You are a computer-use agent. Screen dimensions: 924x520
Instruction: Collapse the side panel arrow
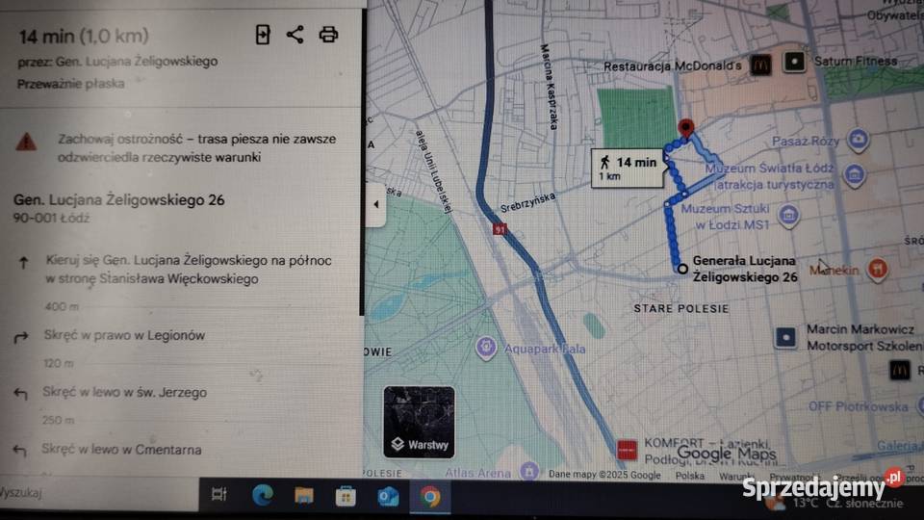tap(375, 204)
